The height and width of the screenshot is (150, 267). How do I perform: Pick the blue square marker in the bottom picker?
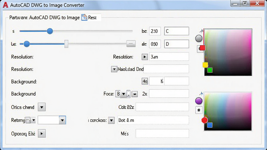click(x=210, y=125)
